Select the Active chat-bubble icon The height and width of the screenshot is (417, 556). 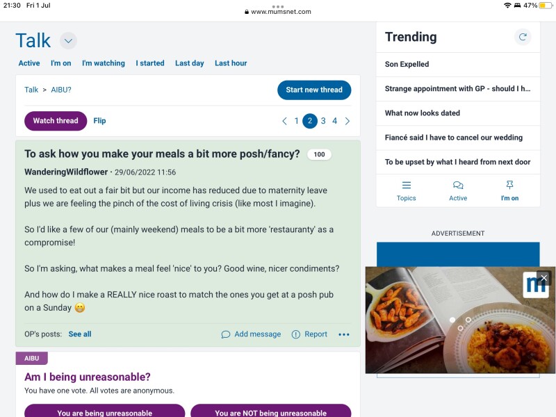coord(458,186)
